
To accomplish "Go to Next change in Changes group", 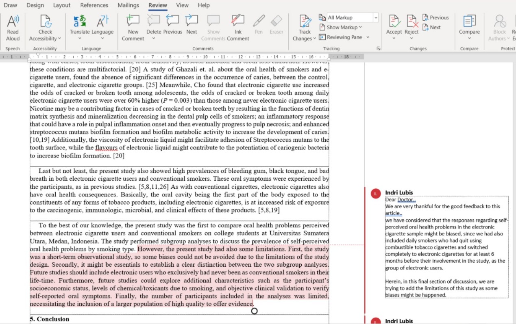I will coord(431,27).
